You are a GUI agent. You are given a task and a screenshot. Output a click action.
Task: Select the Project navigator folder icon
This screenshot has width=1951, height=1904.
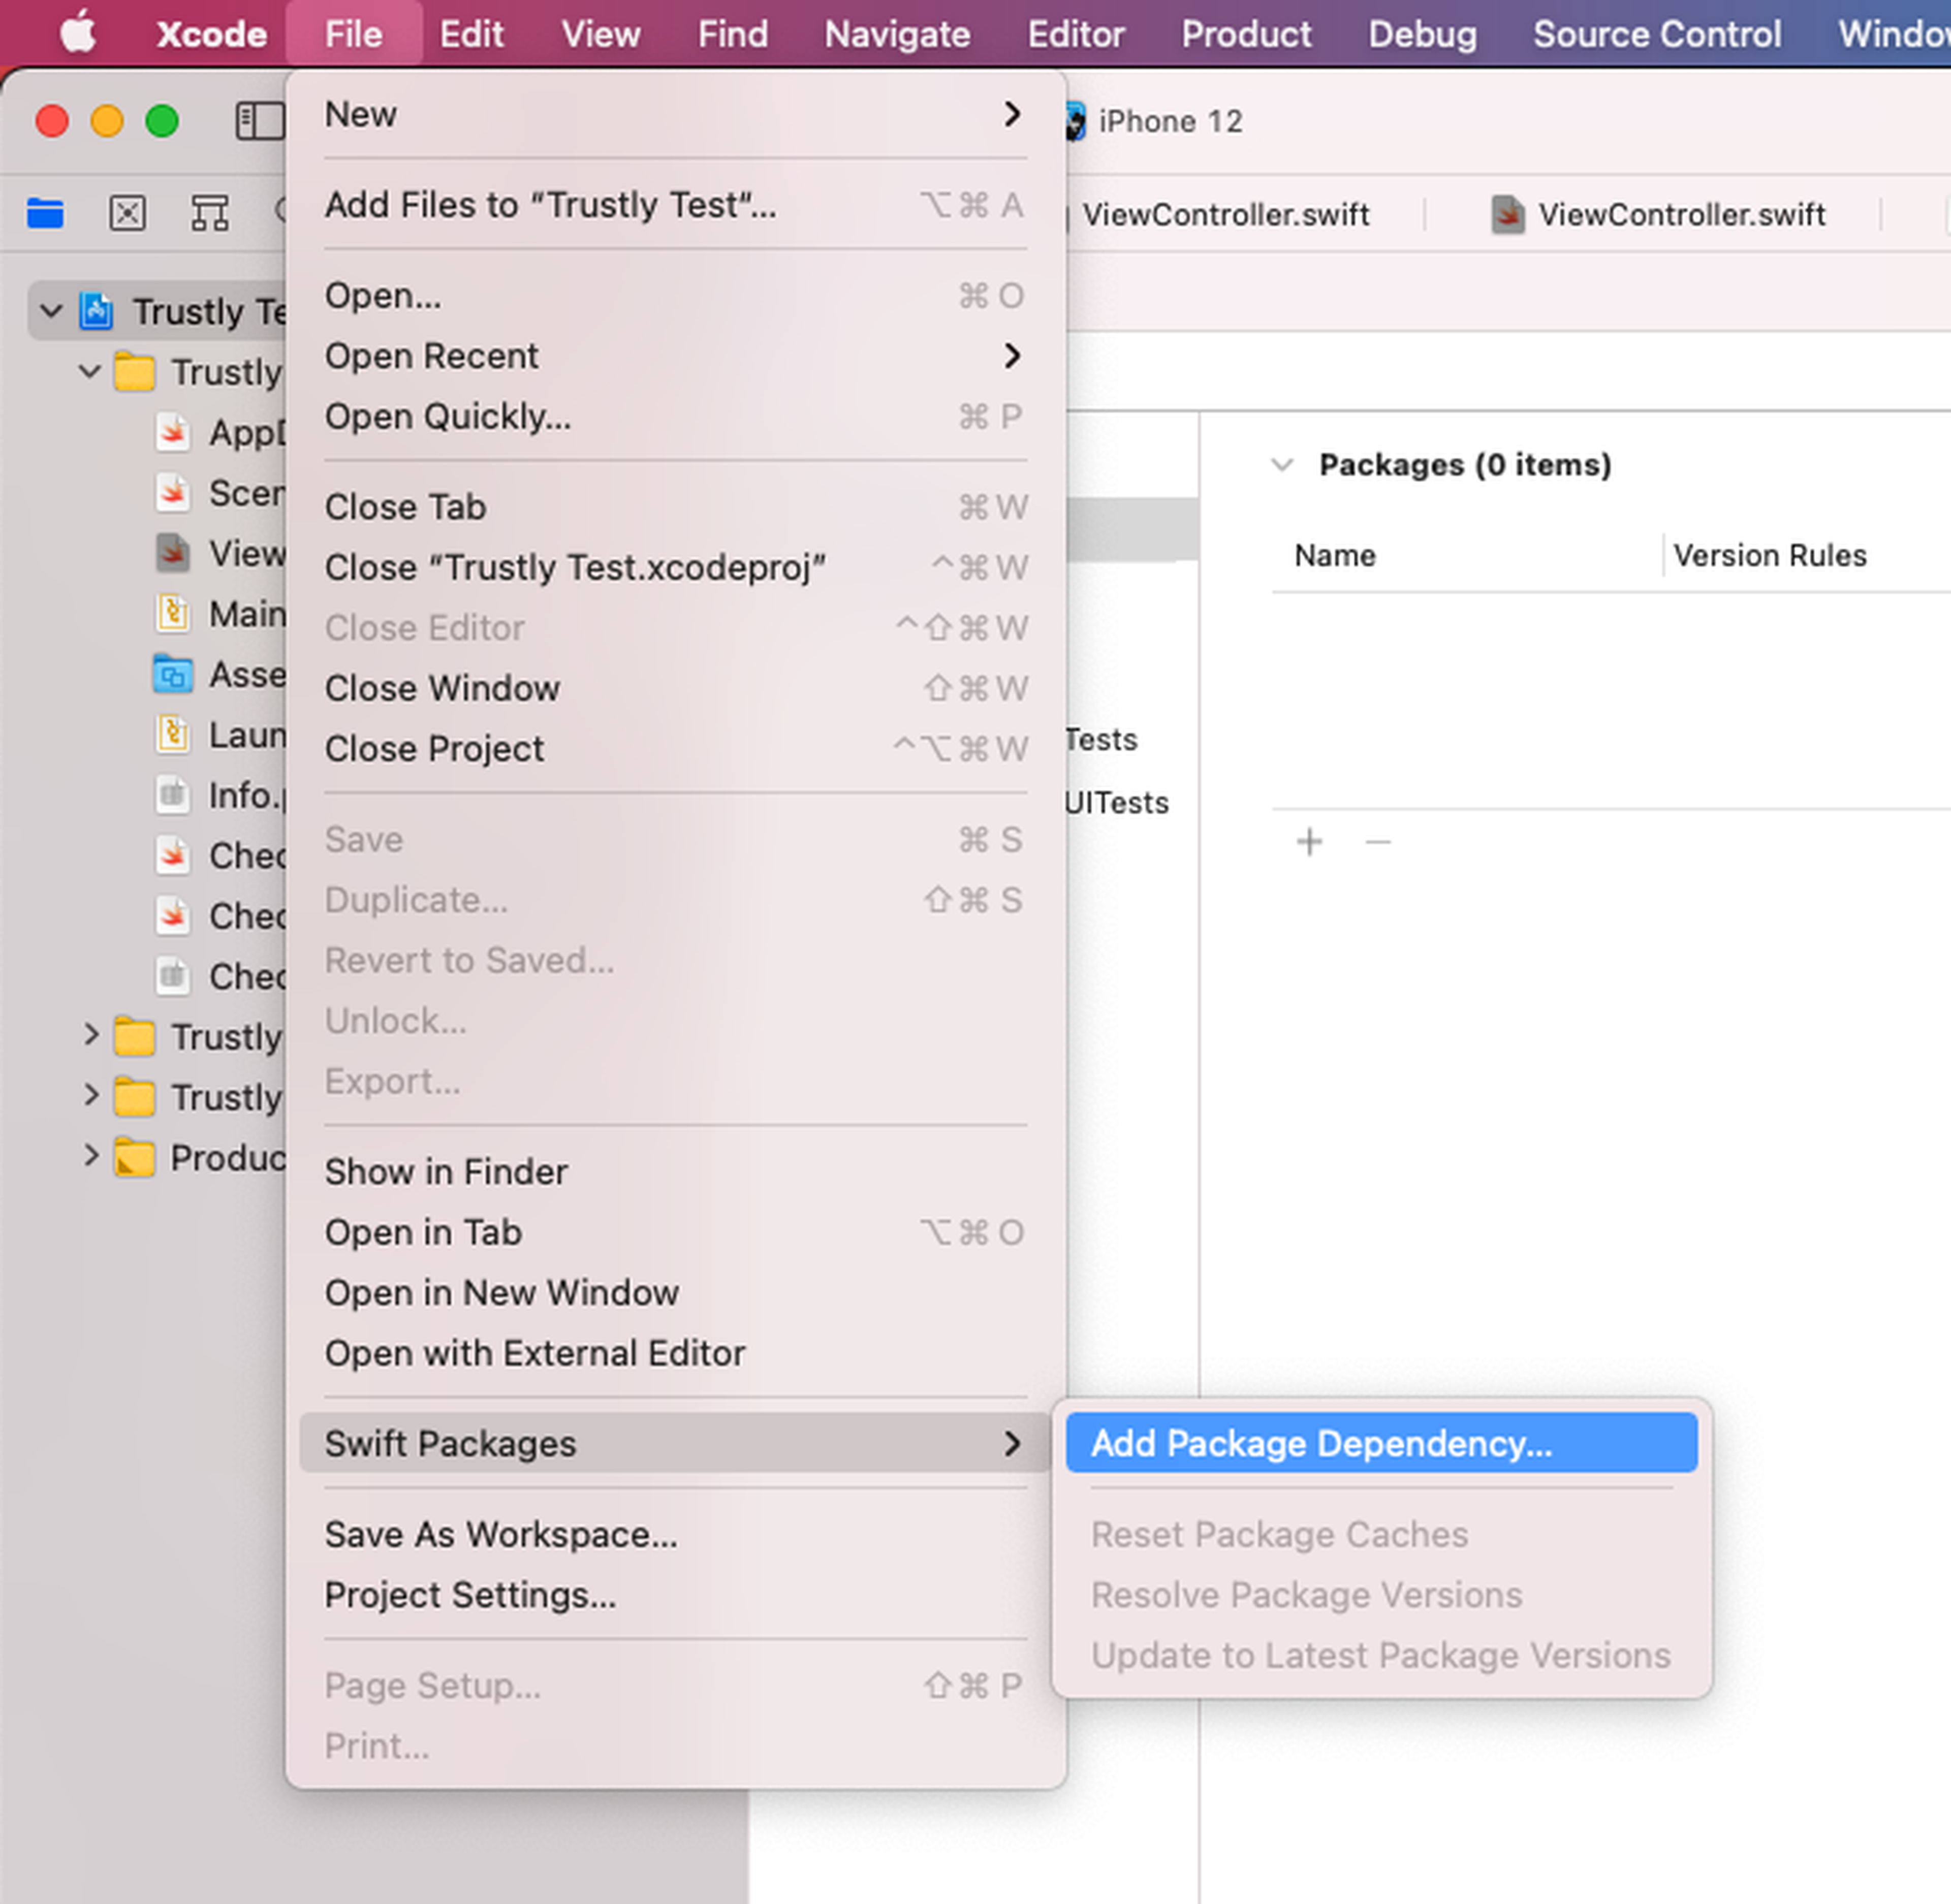point(46,213)
